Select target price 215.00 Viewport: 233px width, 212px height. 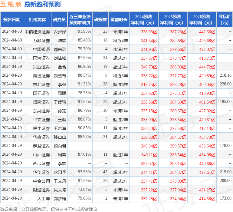[225, 172]
